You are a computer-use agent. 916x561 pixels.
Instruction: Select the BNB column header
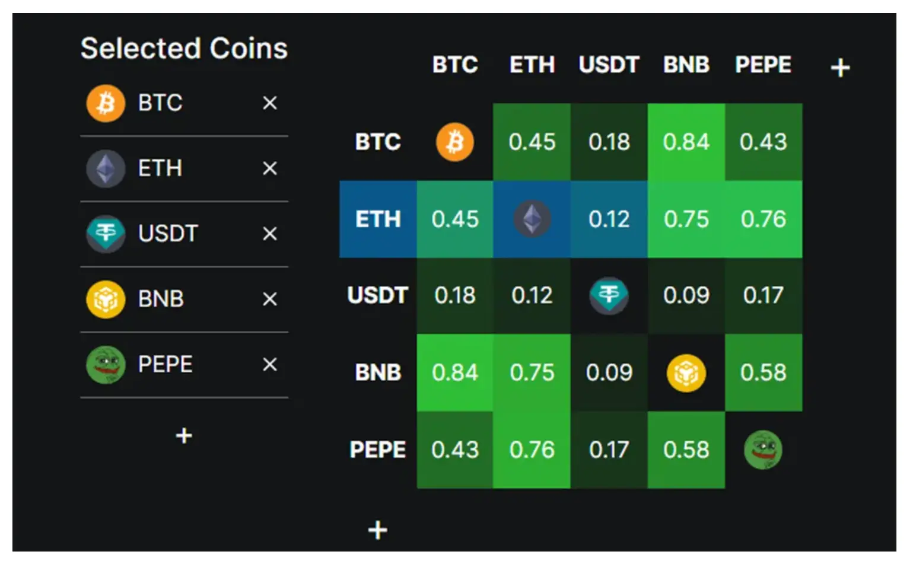tap(686, 64)
